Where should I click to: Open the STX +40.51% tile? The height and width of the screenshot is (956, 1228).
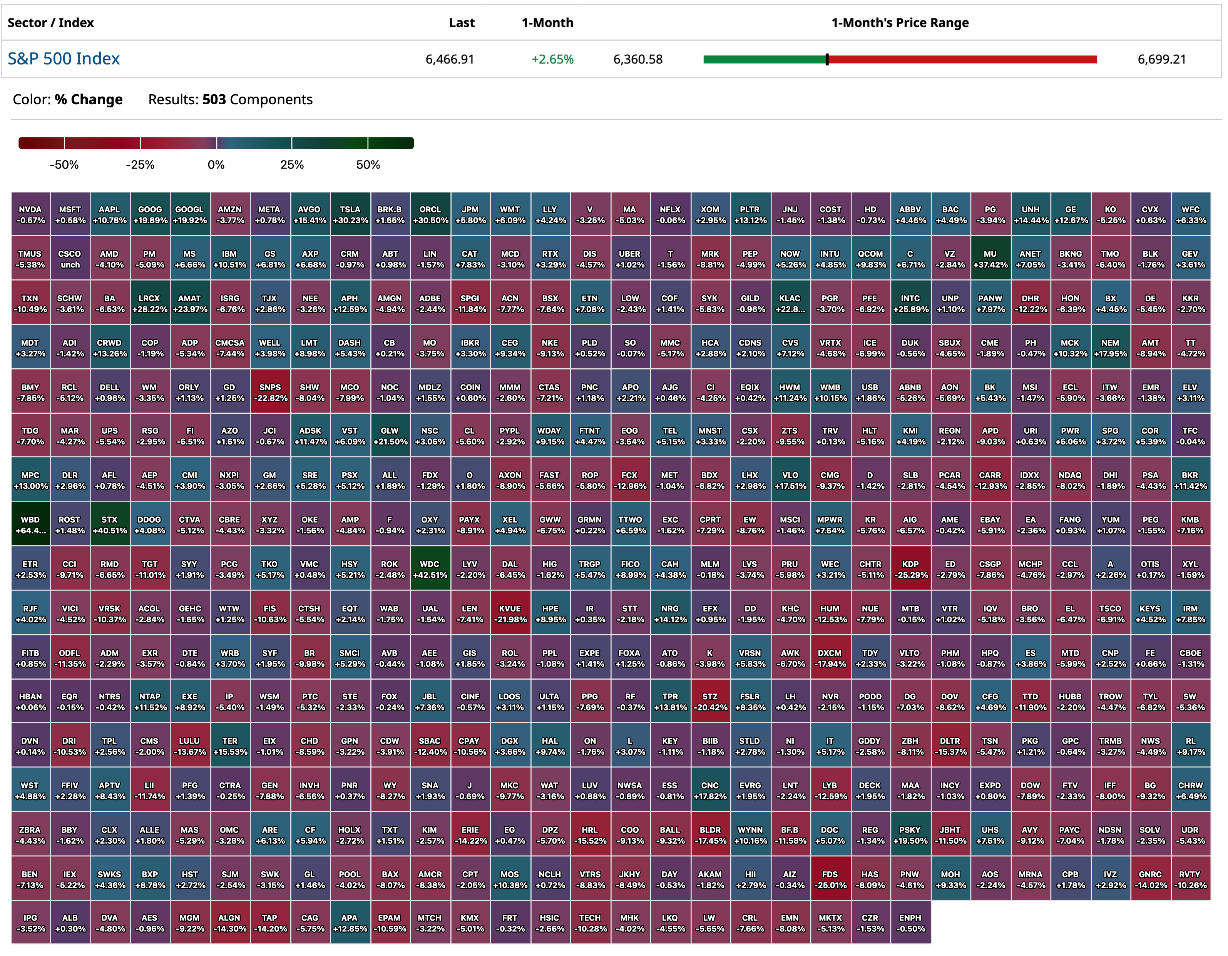click(110, 525)
